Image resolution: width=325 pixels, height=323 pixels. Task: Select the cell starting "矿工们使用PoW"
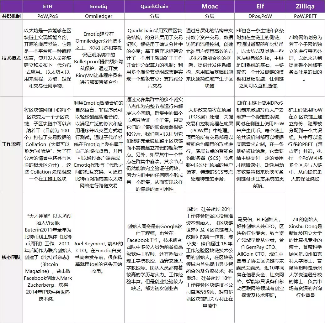pos(305,144)
